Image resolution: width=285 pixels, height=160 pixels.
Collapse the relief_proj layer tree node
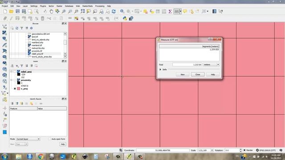12,72
